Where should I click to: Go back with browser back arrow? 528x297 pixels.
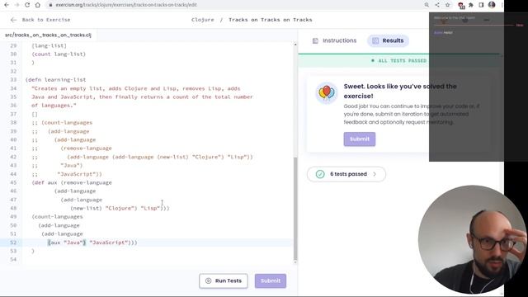click(7, 5)
